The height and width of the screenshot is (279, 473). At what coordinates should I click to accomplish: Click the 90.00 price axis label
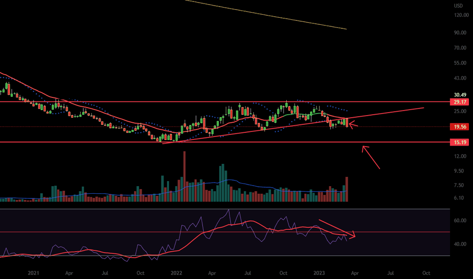pos(460,32)
